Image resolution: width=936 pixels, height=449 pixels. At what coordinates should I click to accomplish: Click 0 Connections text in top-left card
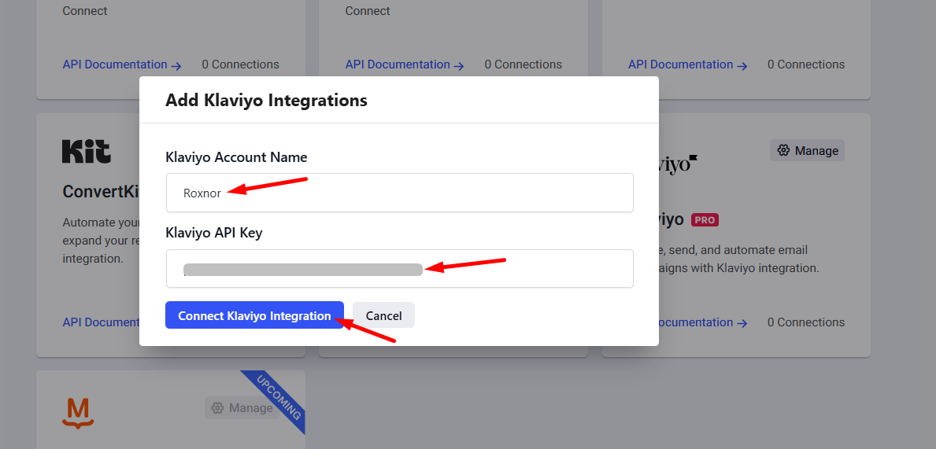pos(240,64)
